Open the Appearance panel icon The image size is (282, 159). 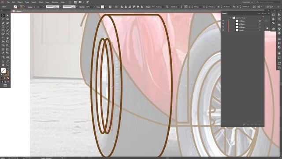[279, 53]
